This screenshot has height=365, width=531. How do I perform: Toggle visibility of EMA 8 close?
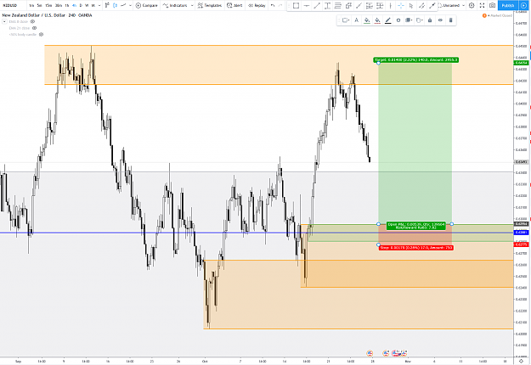(x=32, y=22)
